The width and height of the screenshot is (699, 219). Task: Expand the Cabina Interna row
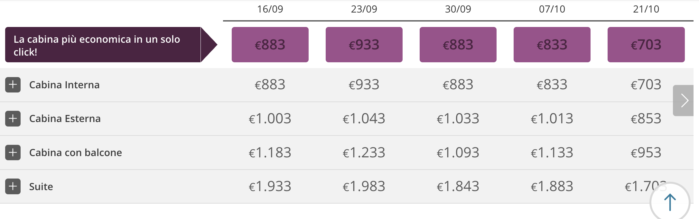tap(13, 85)
